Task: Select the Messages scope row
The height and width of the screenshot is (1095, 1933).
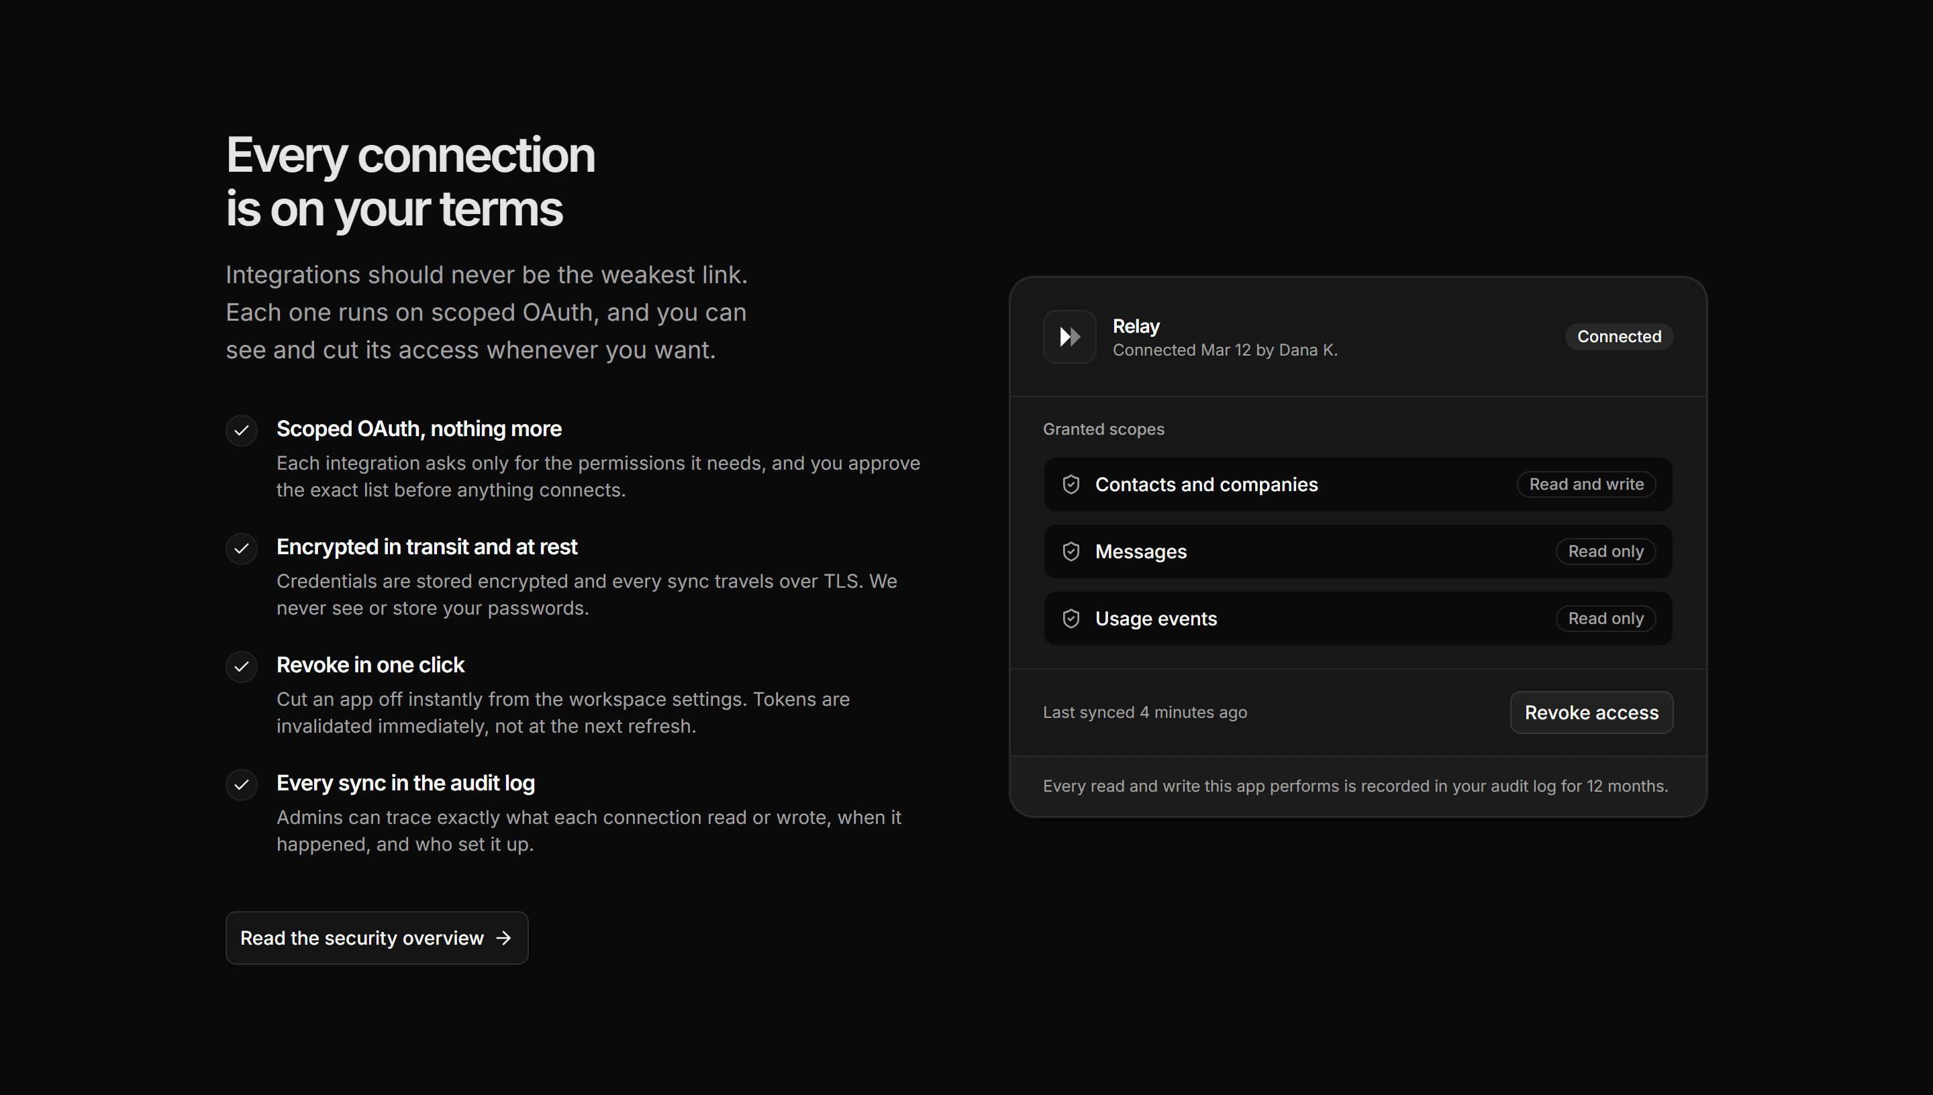Action: point(1358,552)
